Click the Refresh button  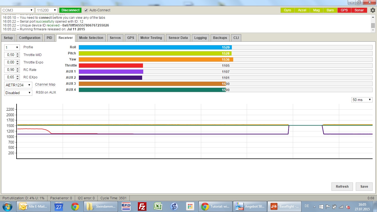342,187
